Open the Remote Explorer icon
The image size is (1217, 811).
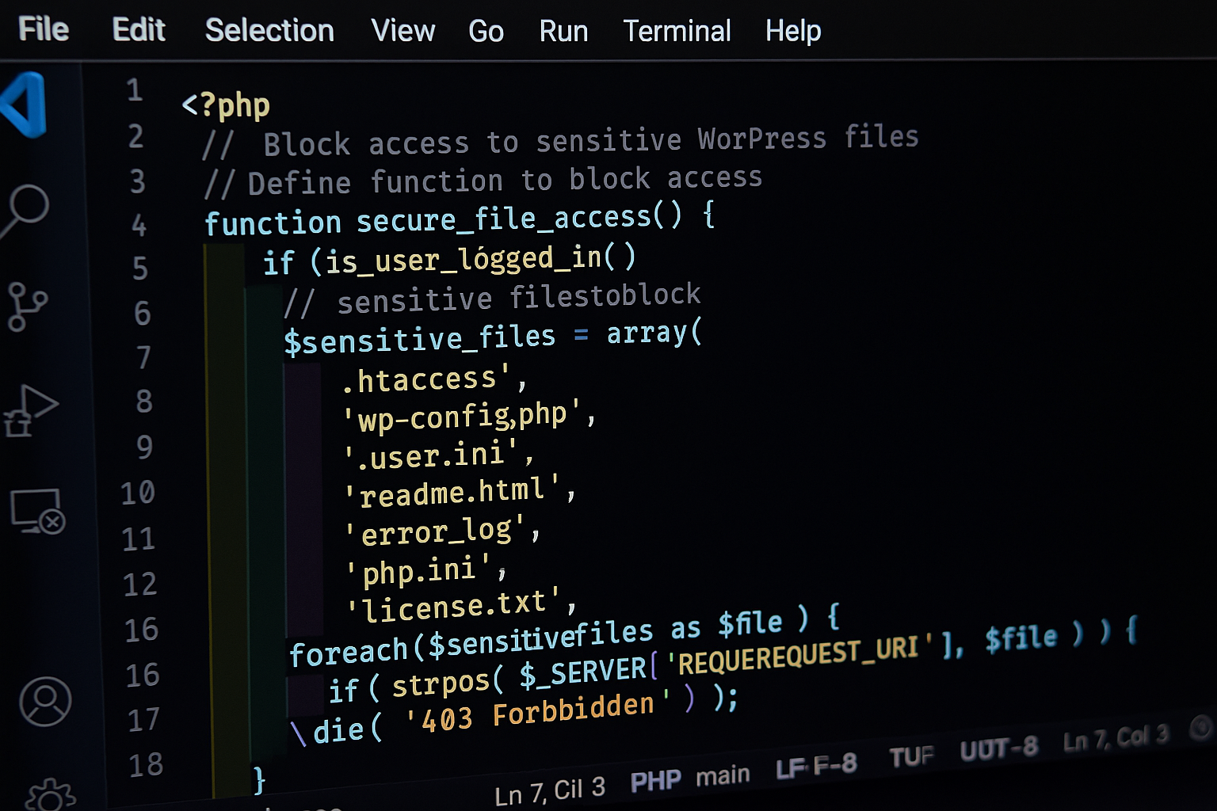[x=37, y=511]
